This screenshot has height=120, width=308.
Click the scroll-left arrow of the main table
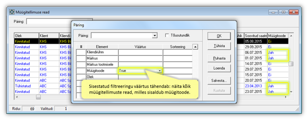coord(17,97)
